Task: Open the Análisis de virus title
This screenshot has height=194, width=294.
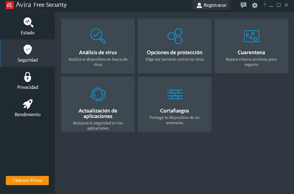Action: 98,52
